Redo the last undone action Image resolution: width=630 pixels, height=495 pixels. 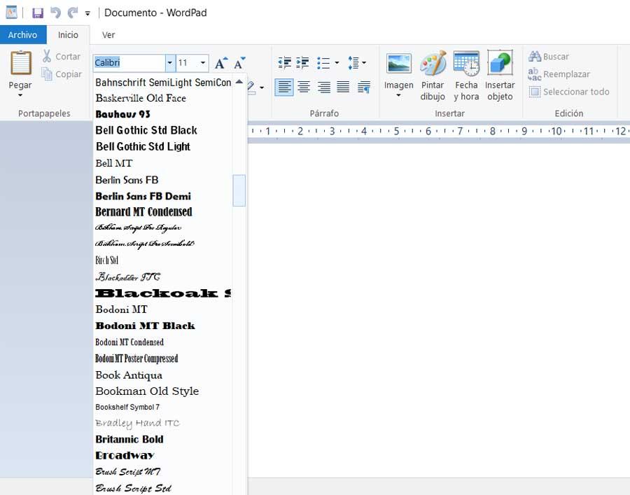click(73, 13)
